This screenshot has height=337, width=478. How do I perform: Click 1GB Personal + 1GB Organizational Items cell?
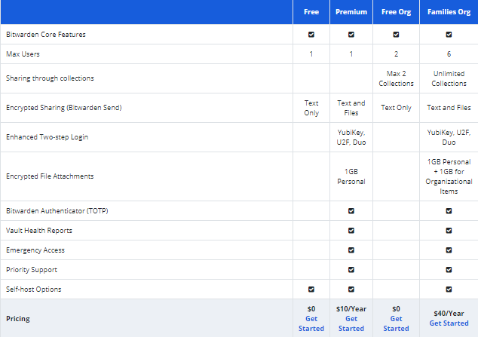(449, 176)
